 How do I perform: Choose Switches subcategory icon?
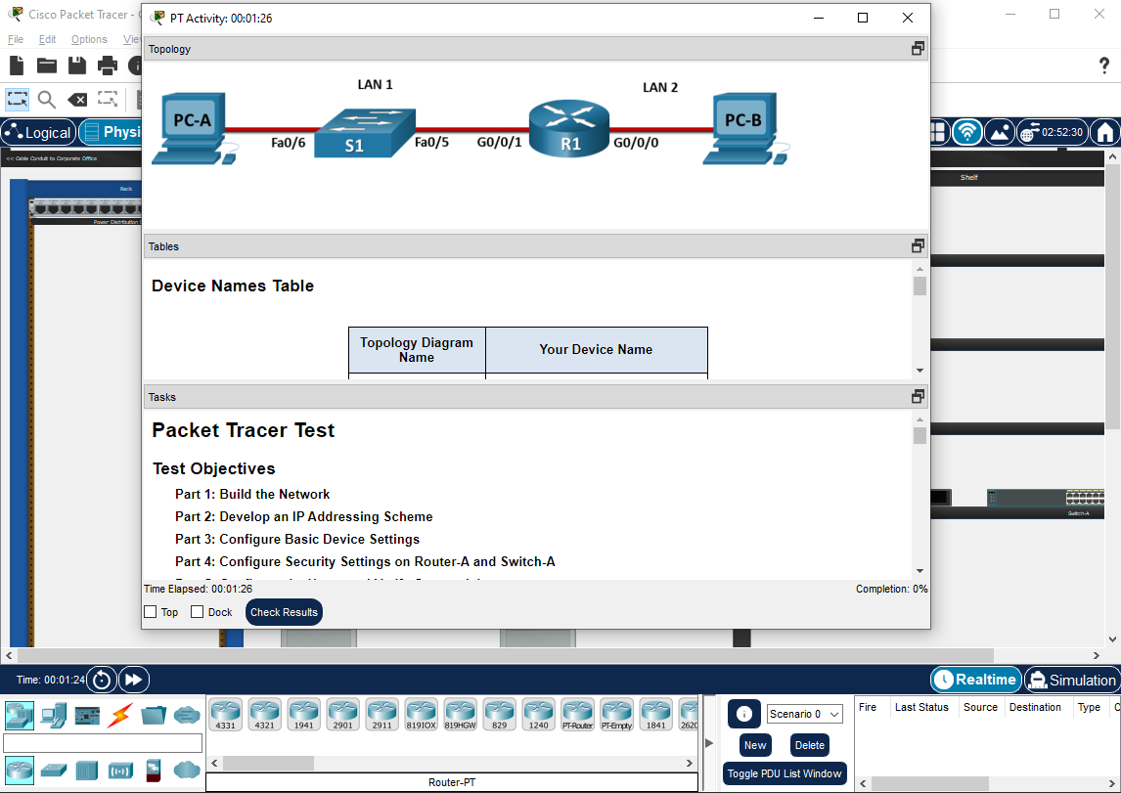(x=54, y=771)
